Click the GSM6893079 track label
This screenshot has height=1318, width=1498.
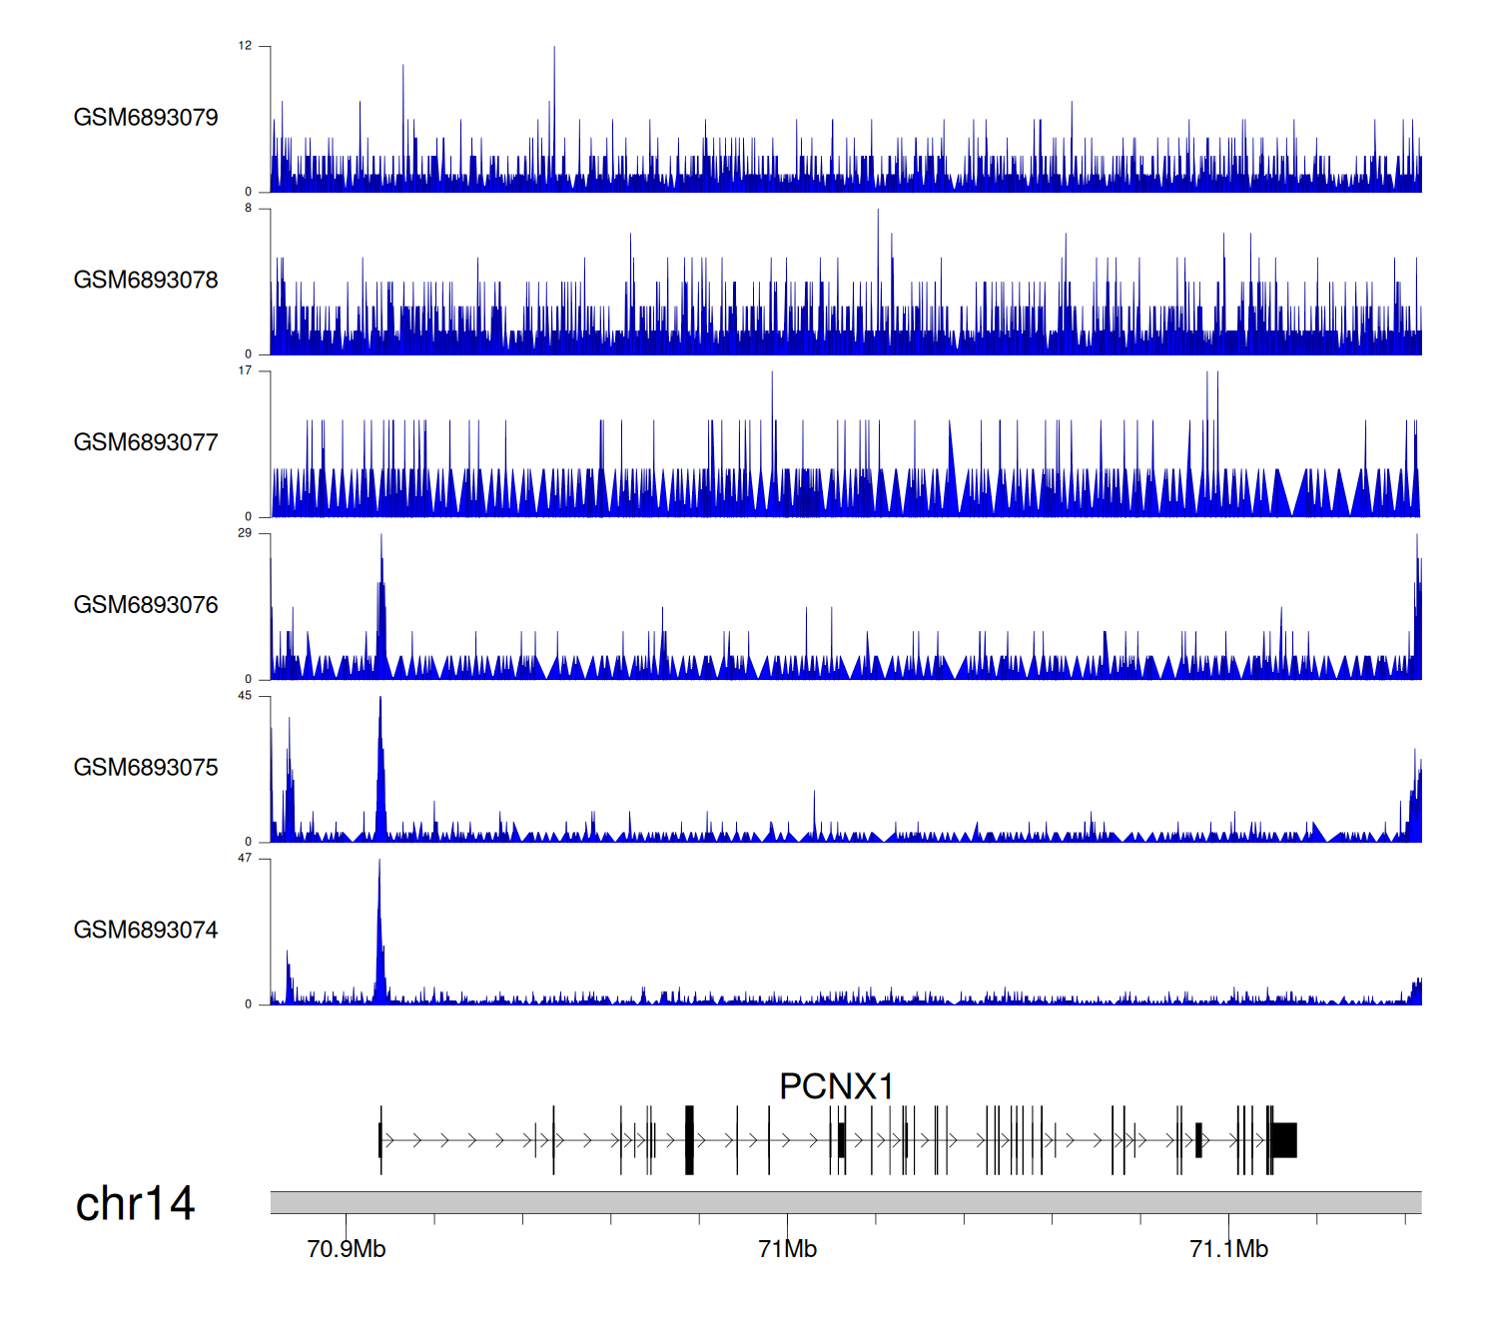pos(146,118)
